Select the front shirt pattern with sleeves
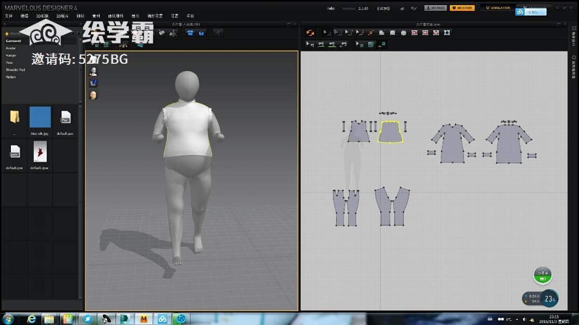The height and width of the screenshot is (325, 579). coord(453,144)
